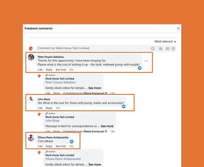Screen dimensions: 204x167
Task: Open John Blaze's profile name on his comment
Action: 44,99
